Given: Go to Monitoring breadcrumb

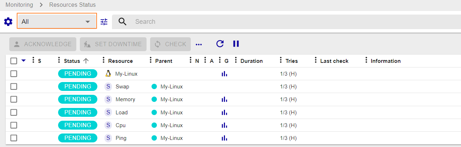Looking at the screenshot, I should click(19, 5).
